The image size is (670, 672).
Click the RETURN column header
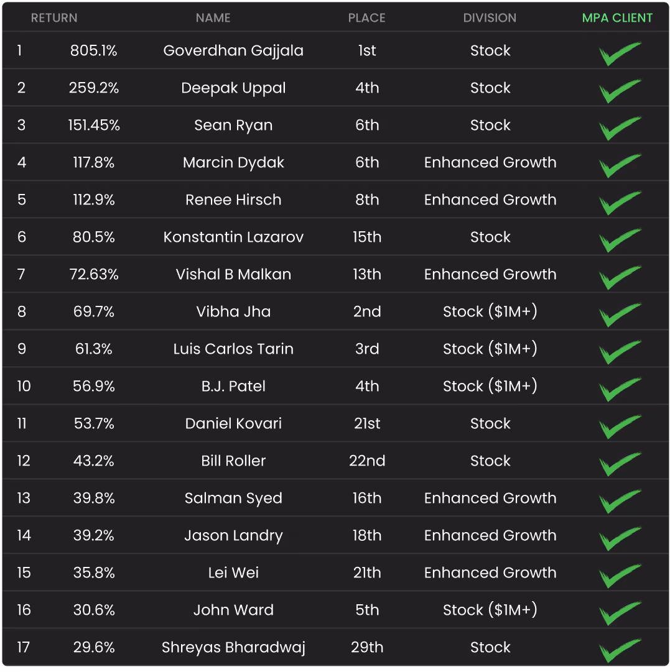click(54, 18)
